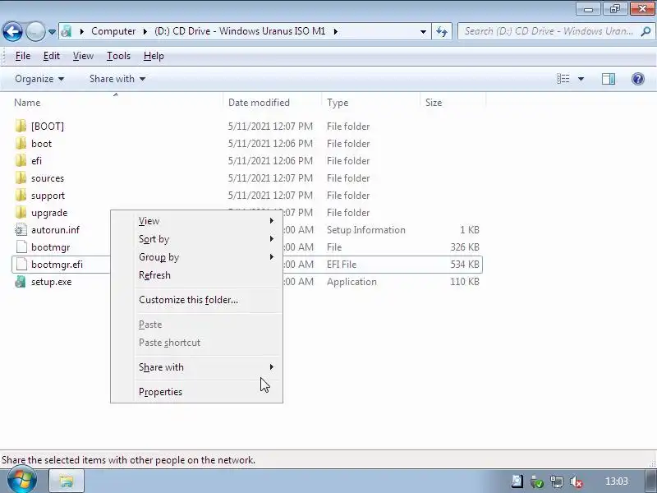Choose Refresh from the context menu
The image size is (657, 493).
(x=207, y=275)
